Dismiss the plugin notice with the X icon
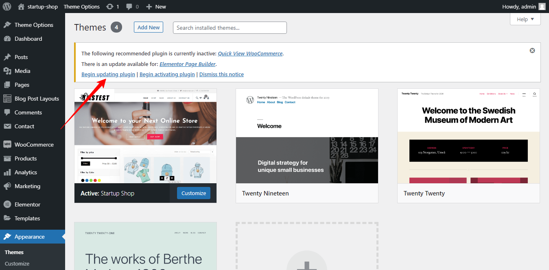This screenshot has width=549, height=270. tap(532, 50)
